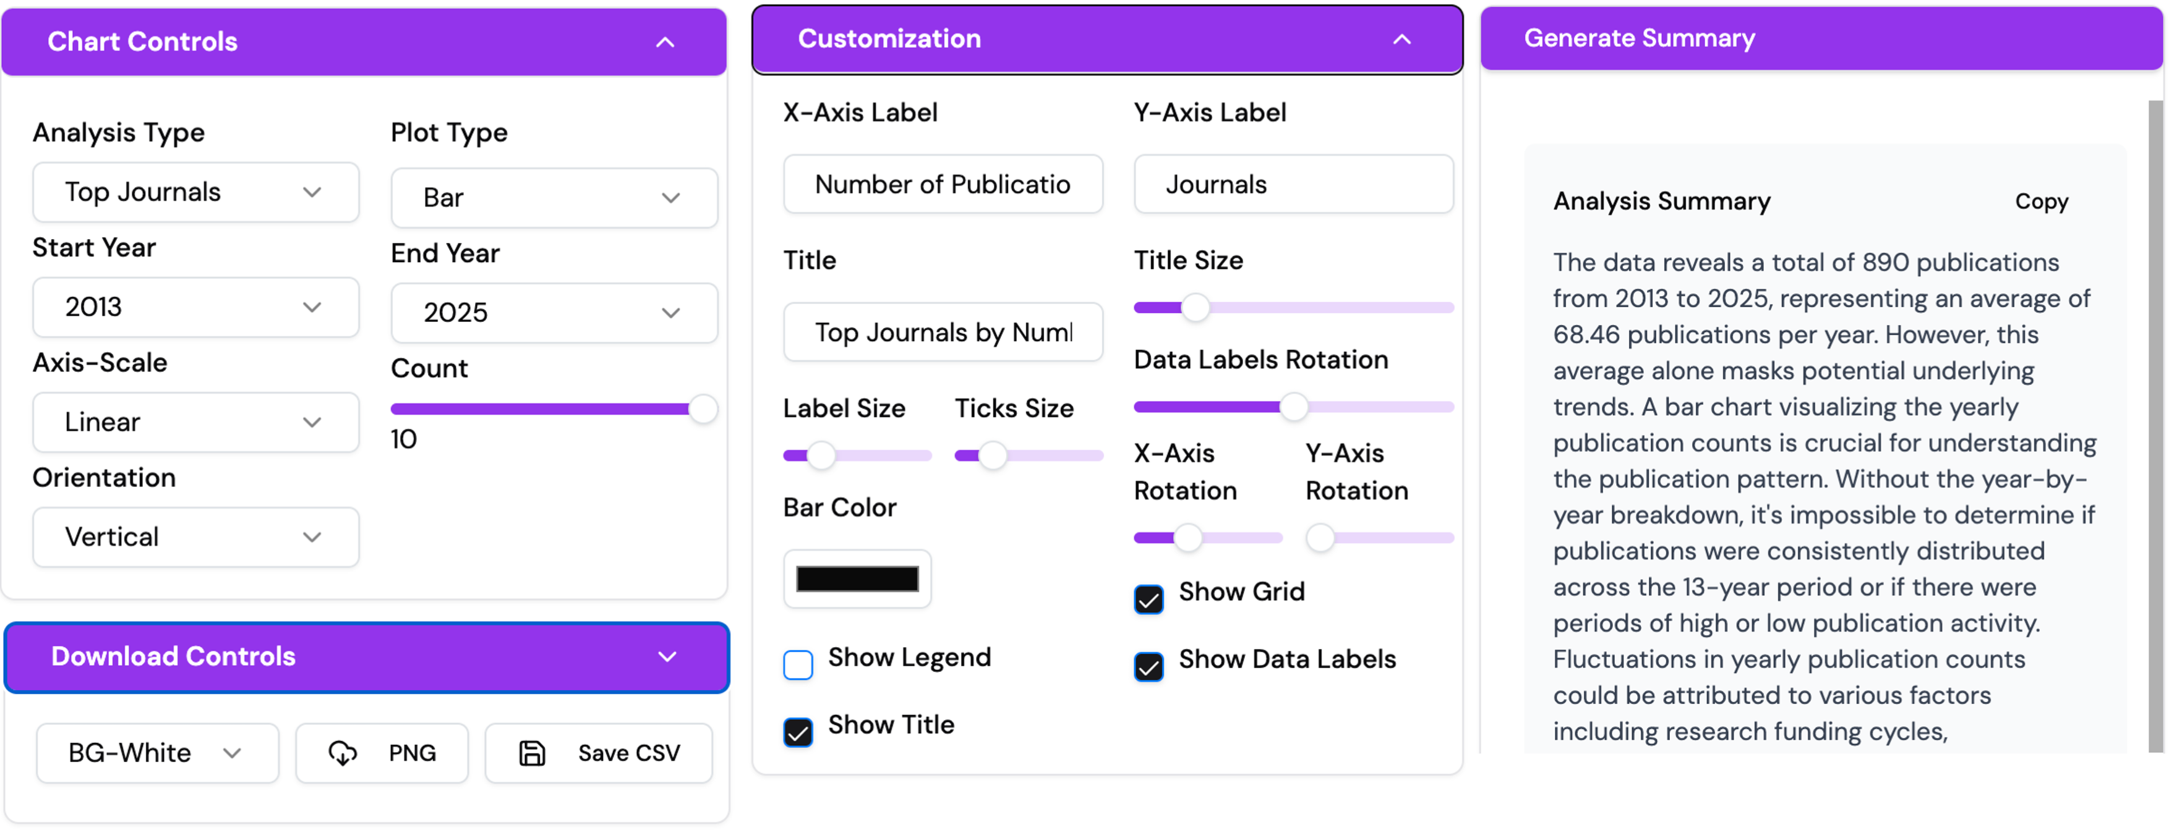Image resolution: width=2182 pixels, height=830 pixels.
Task: Open the BG-White background dropdown
Action: click(156, 752)
